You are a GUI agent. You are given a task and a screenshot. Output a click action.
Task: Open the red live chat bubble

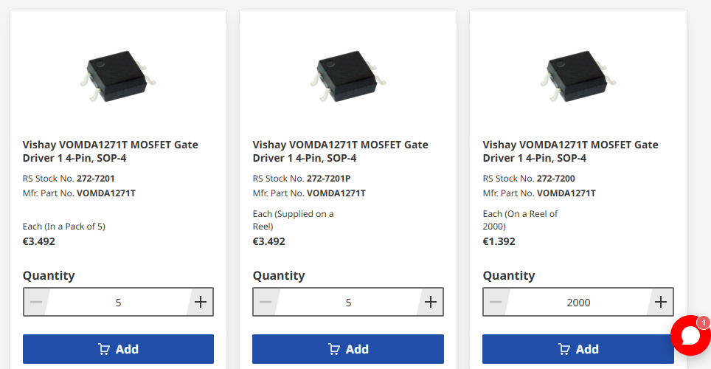pyautogui.click(x=690, y=337)
